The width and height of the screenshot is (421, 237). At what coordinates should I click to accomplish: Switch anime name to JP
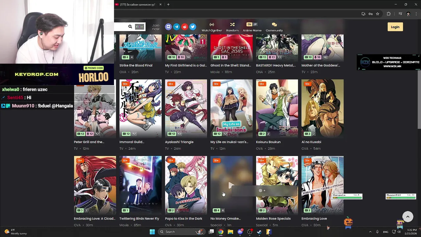(255, 24)
